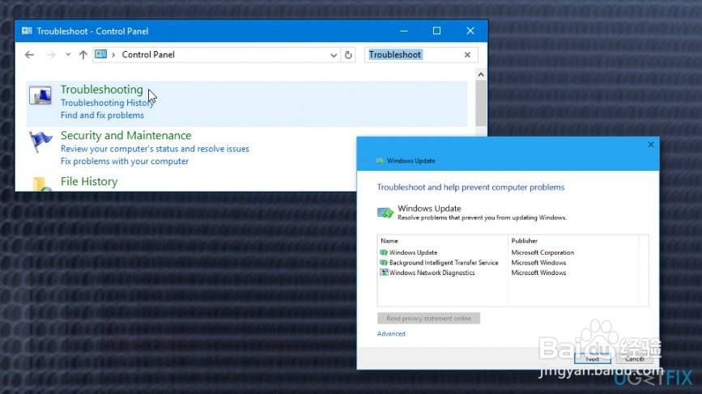Click the Troubleshooting computer icon
Viewport: 702px width, 394px height.
[x=40, y=95]
